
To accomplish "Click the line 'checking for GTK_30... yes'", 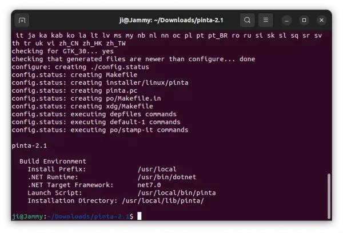I will pyautogui.click(x=63, y=52).
